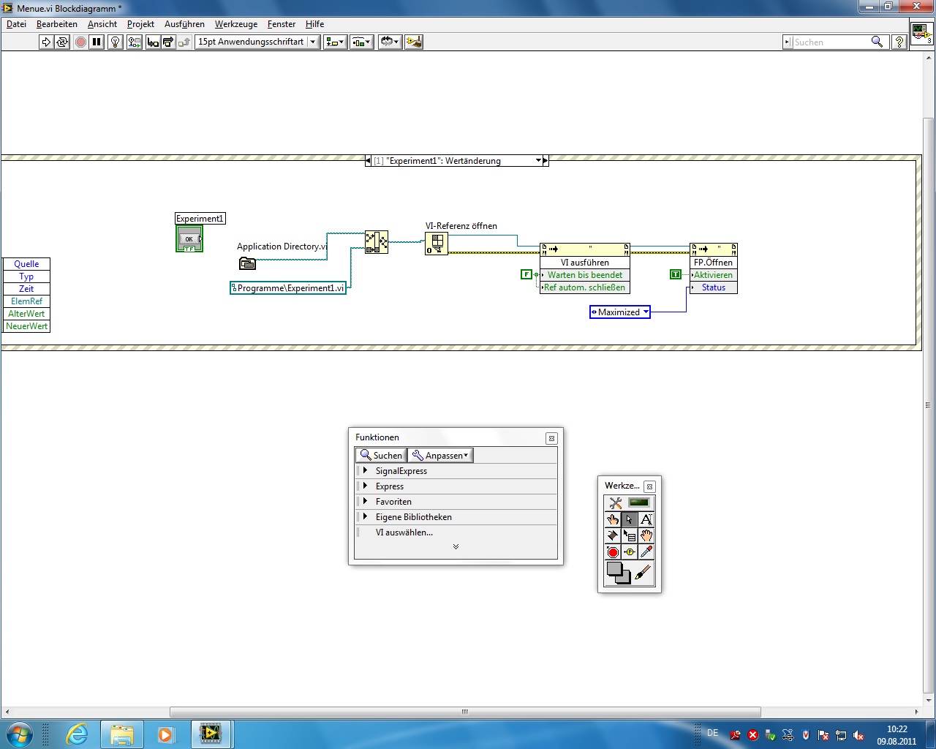Image resolution: width=936 pixels, height=749 pixels.
Task: Open the distribute objects dropdown
Action: (361, 42)
